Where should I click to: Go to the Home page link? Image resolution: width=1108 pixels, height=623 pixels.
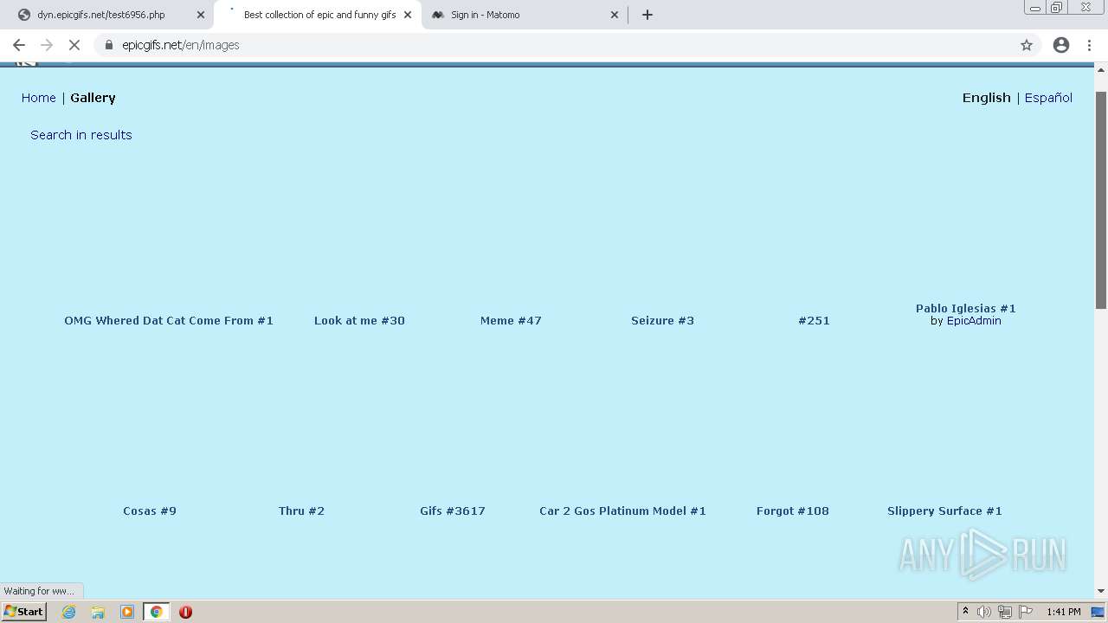point(39,98)
